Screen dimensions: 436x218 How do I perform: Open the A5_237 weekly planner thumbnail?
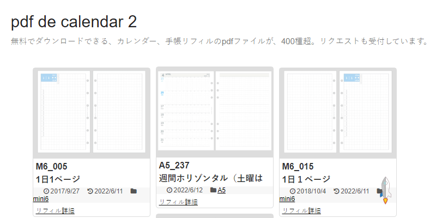point(214,112)
